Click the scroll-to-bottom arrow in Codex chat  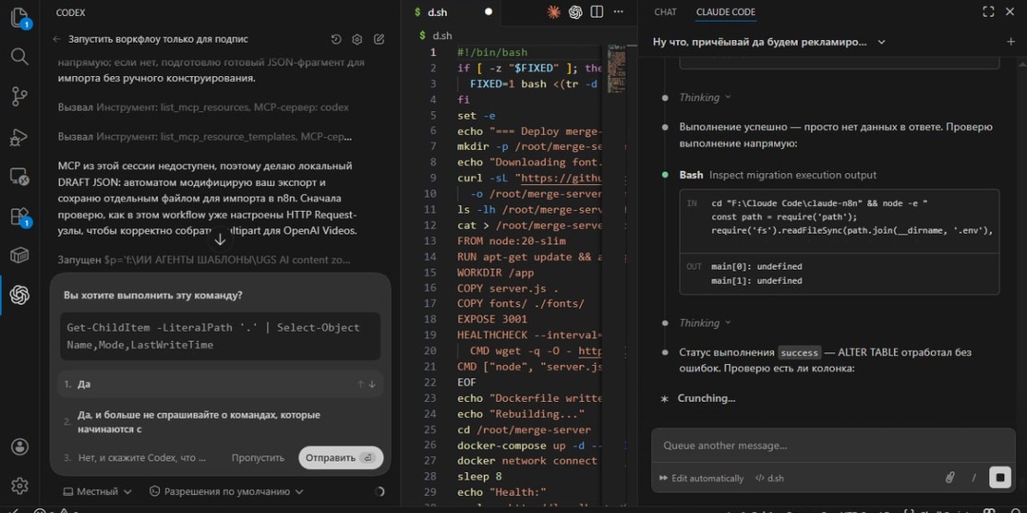pos(220,239)
